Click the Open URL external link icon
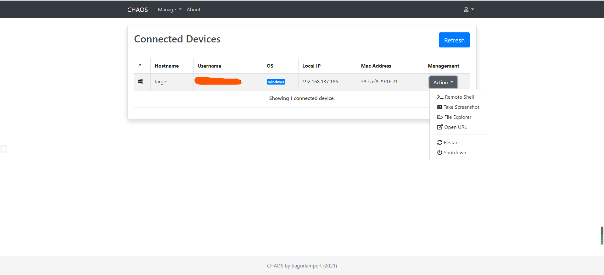604x275 pixels. tap(440, 127)
